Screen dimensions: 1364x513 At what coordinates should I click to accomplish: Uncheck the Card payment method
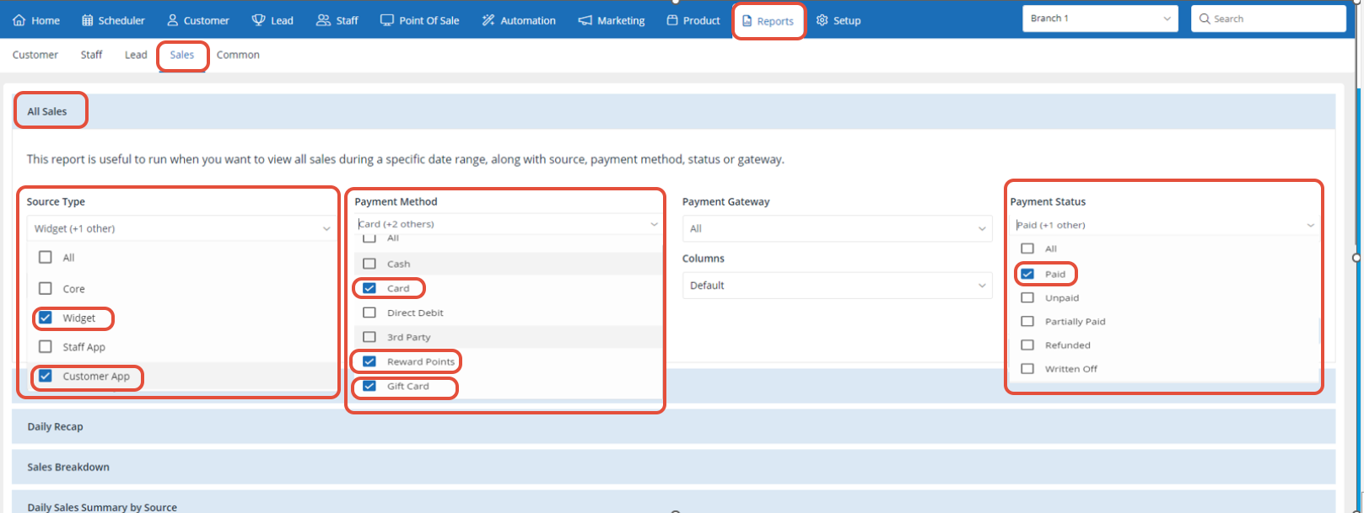click(x=369, y=288)
